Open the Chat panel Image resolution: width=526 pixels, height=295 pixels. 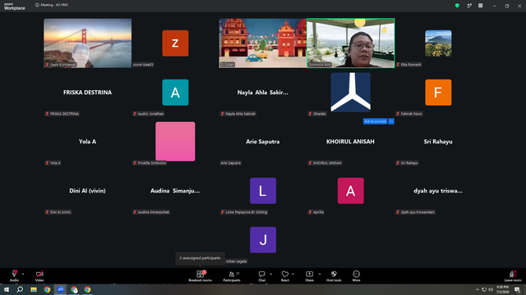click(x=261, y=275)
